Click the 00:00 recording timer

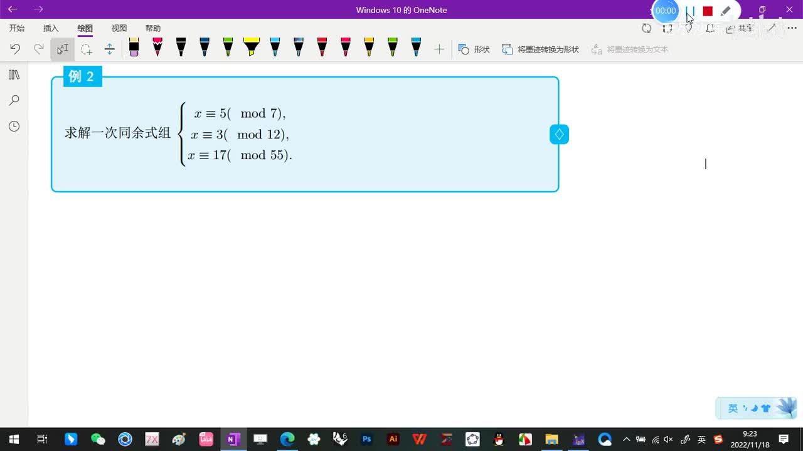(666, 11)
